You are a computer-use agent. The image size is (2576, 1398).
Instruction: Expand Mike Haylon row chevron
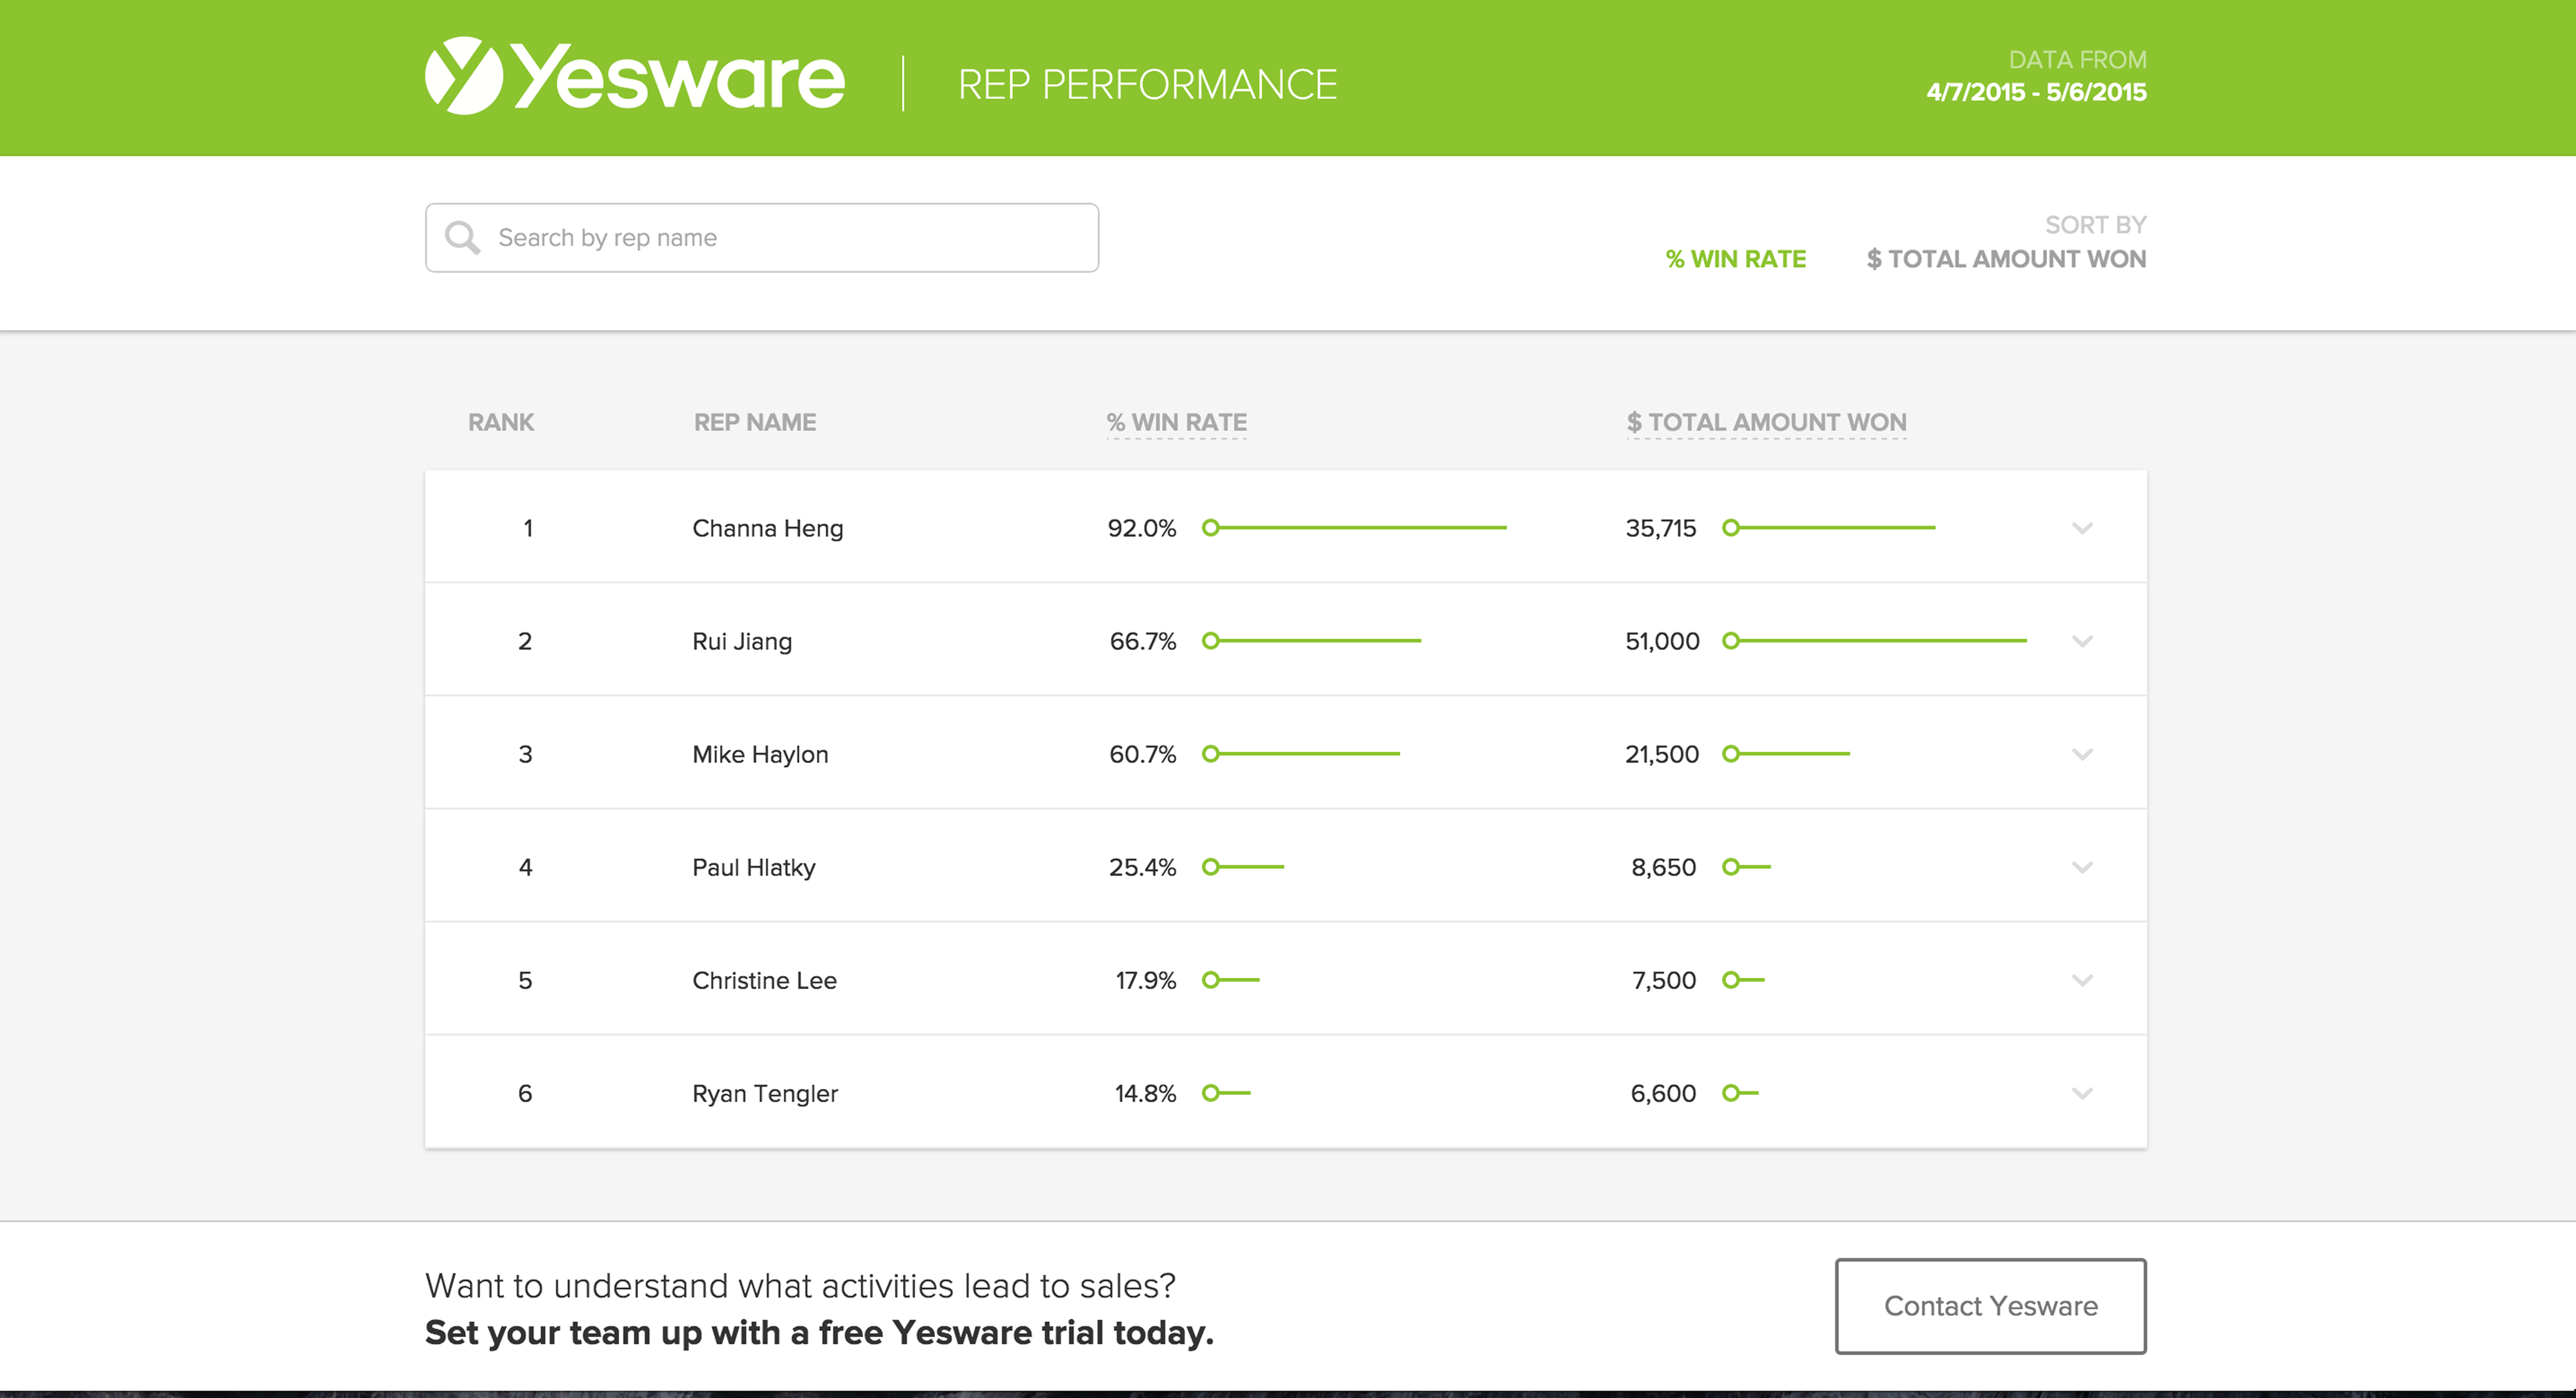click(2082, 754)
